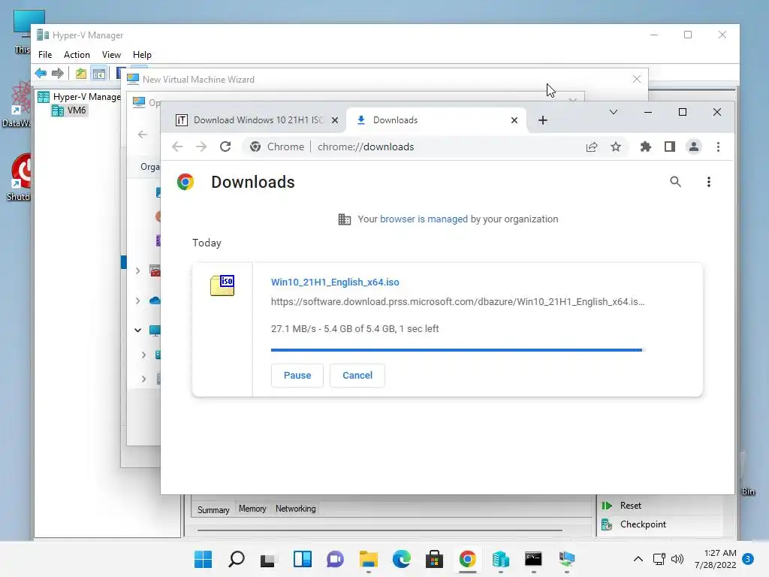This screenshot has width=769, height=577.
Task: Switch to the Memory tab in Hyper-V
Action: click(252, 509)
